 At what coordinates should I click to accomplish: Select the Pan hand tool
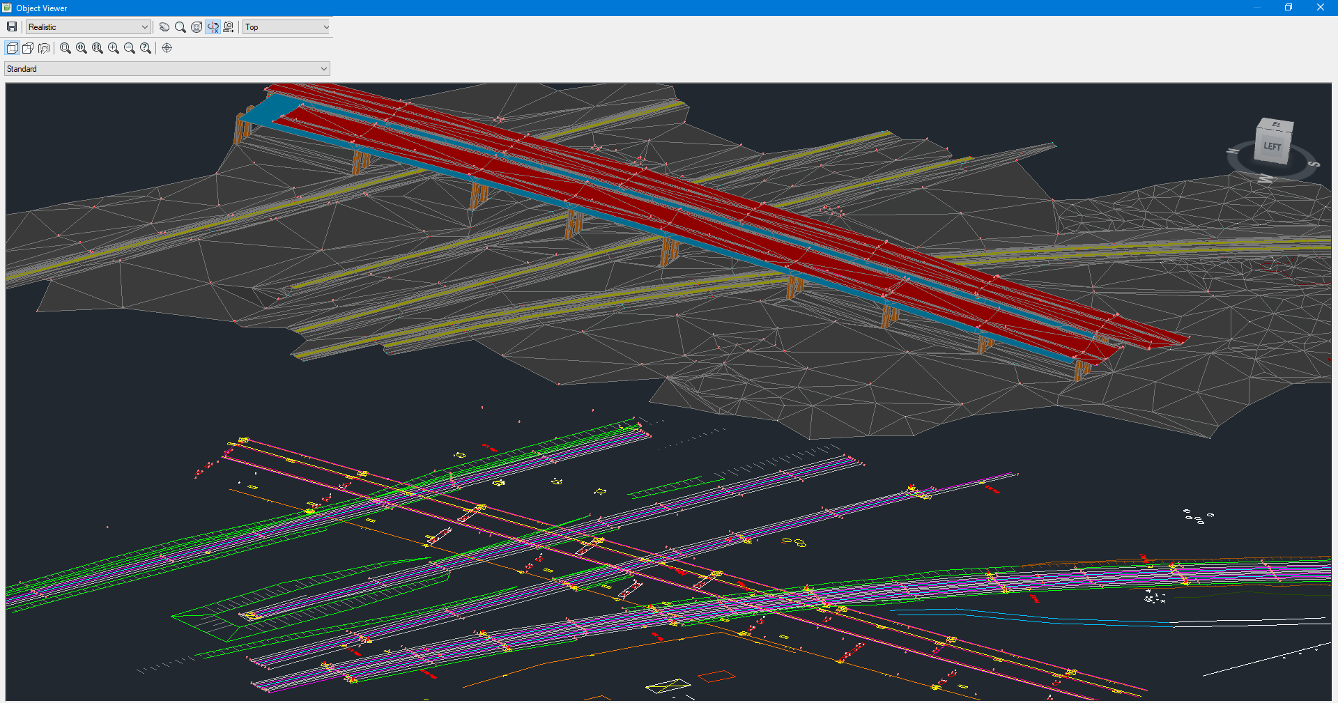164,27
